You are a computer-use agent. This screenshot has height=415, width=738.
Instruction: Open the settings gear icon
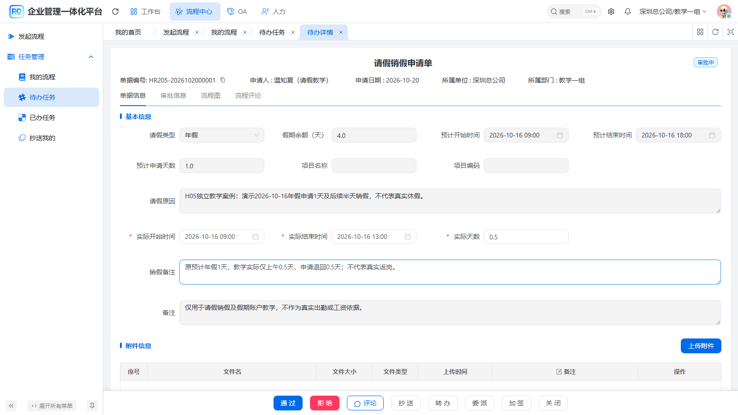click(611, 12)
